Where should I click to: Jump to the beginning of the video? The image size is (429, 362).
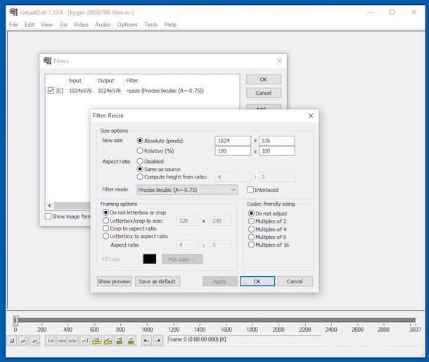click(x=50, y=341)
